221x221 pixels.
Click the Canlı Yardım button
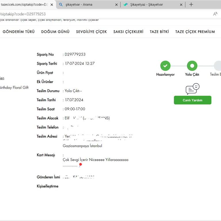click(193, 100)
